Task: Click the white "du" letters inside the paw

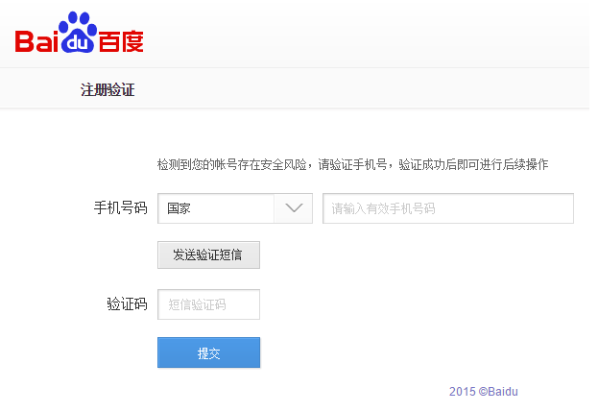Action: [79, 41]
